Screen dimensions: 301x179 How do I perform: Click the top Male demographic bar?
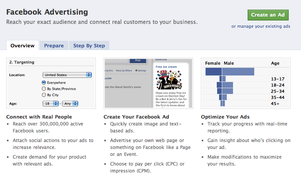tap(238, 72)
